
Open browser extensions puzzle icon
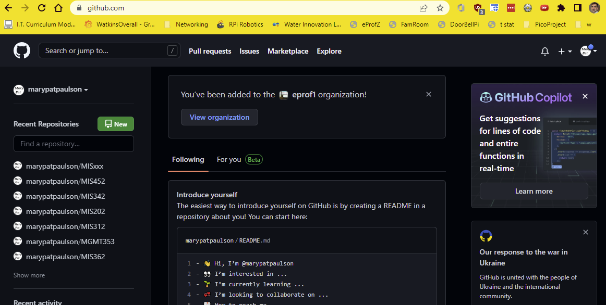click(x=561, y=8)
